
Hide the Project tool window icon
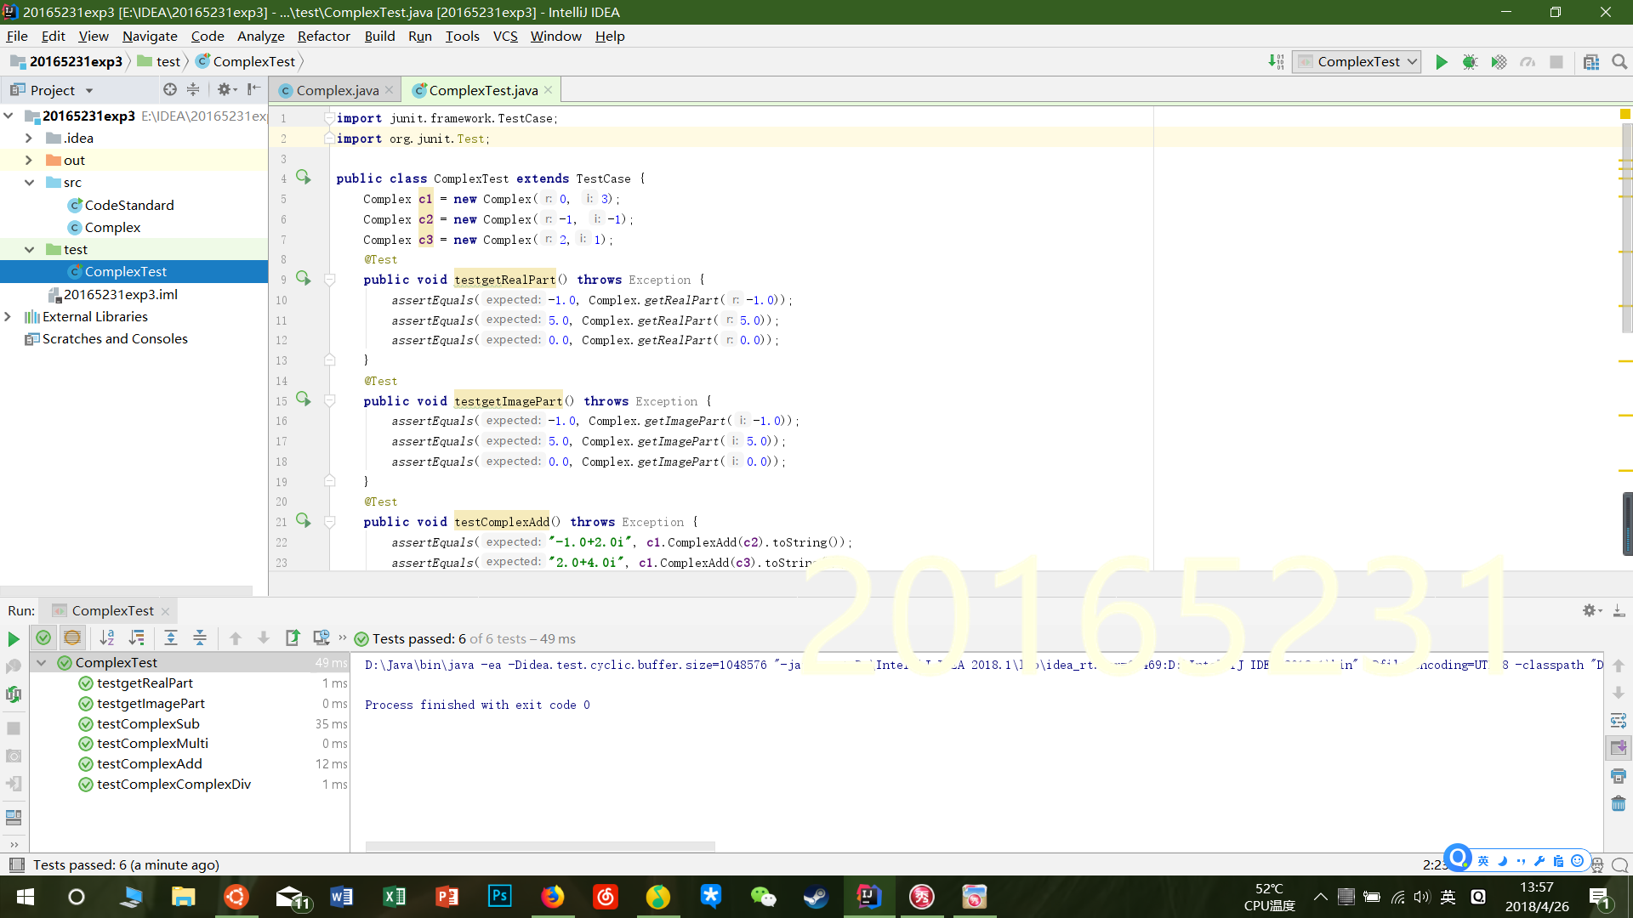click(253, 90)
